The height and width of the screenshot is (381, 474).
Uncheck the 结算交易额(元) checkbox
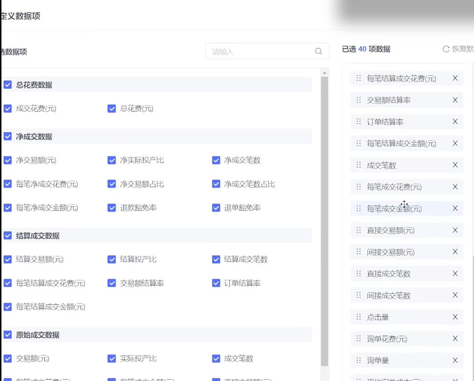(8, 259)
